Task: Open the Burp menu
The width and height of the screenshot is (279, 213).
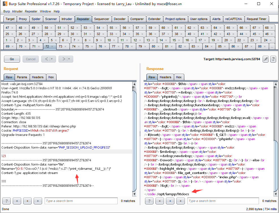Action: 7,11
